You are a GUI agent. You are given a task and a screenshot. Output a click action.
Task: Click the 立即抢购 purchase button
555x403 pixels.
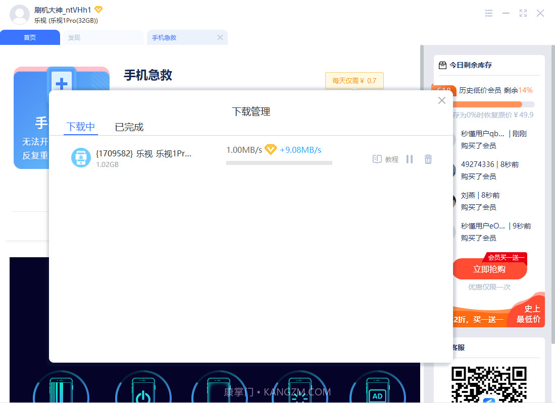click(x=489, y=269)
